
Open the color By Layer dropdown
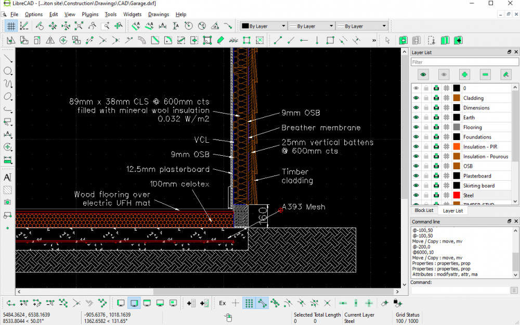click(x=264, y=26)
